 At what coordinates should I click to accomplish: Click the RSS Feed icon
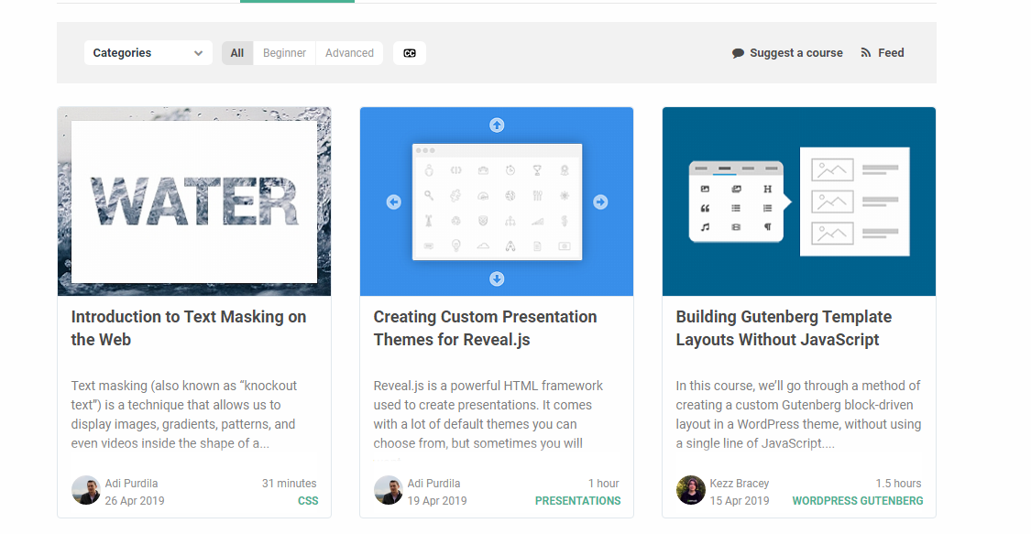tap(865, 52)
